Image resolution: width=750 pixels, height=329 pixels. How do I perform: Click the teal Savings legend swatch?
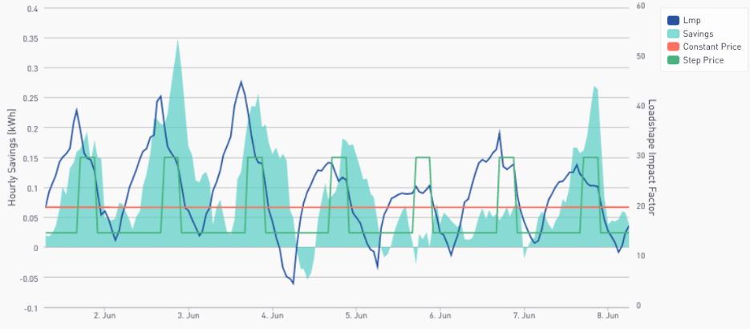[673, 34]
